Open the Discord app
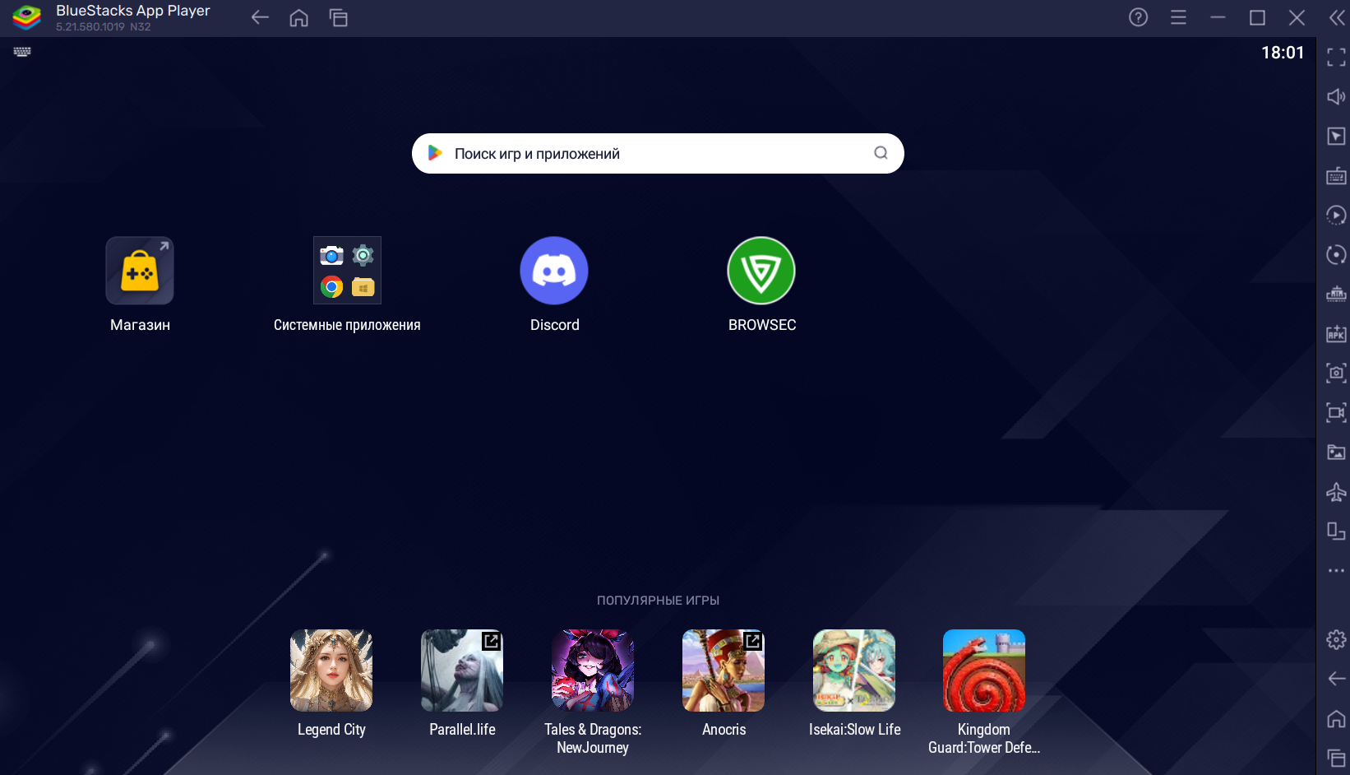Viewport: 1350px width, 775px height. [x=554, y=271]
